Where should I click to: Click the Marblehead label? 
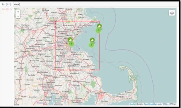pyautogui.click(x=82, y=32)
